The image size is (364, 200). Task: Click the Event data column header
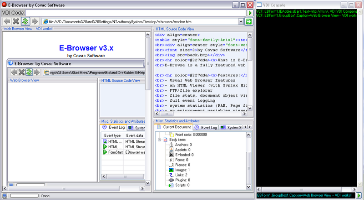point(134,135)
